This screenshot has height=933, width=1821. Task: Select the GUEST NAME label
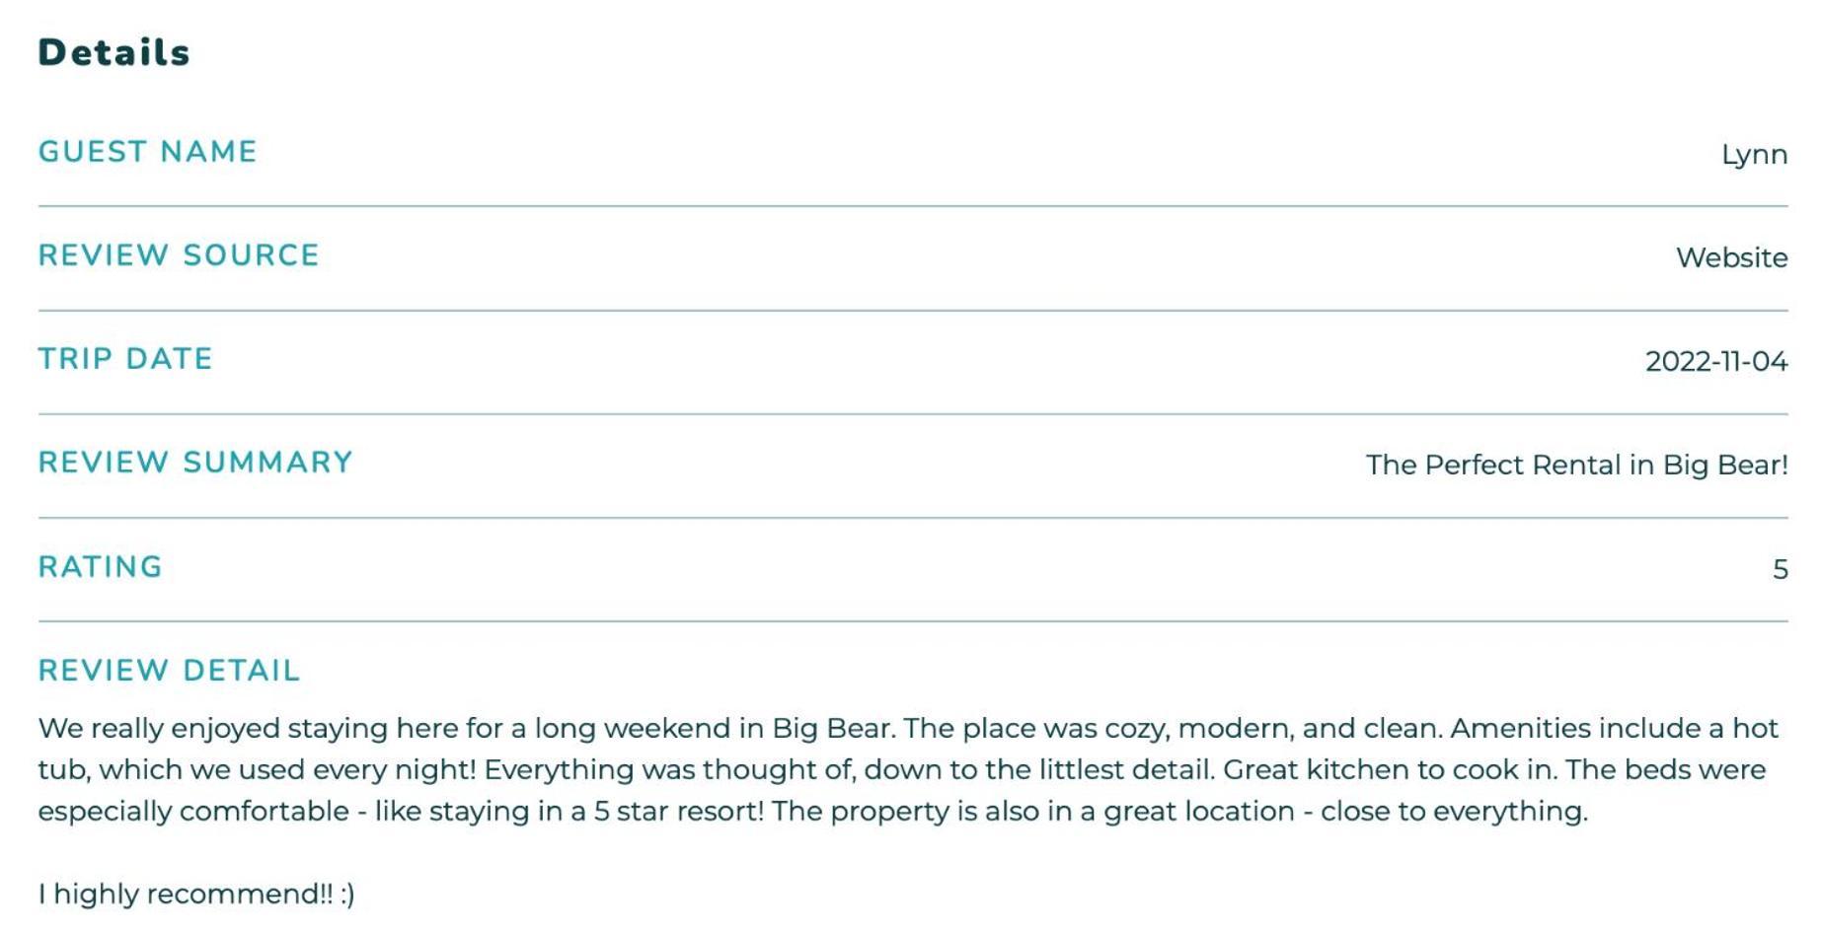[148, 152]
